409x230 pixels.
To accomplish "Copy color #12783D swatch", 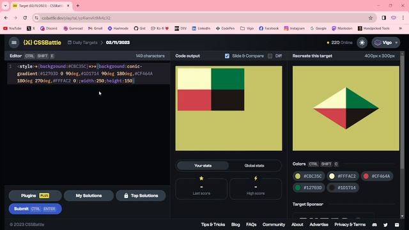I will 309,188.
